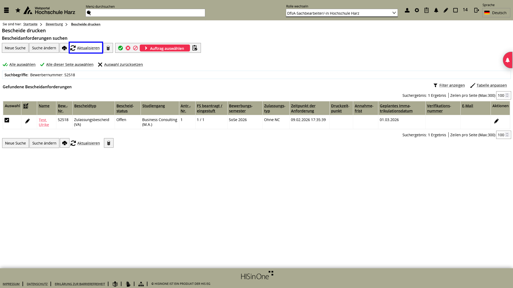513x288 pixels.
Task: Increase top Zeilen pro Seite stepper
Action: pos(507,94)
